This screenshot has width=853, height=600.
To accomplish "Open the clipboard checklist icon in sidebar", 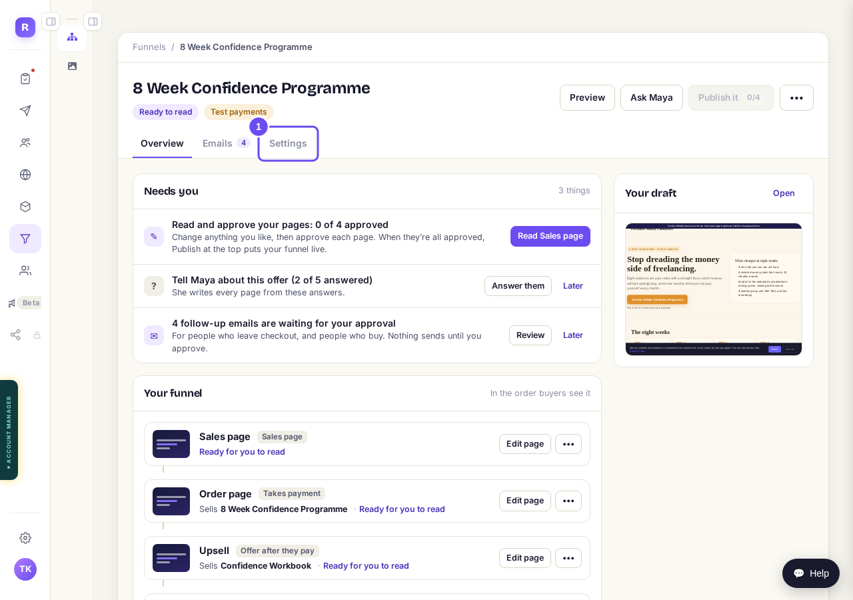I will tap(25, 79).
